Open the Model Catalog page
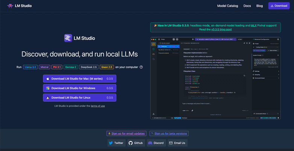 227,6
